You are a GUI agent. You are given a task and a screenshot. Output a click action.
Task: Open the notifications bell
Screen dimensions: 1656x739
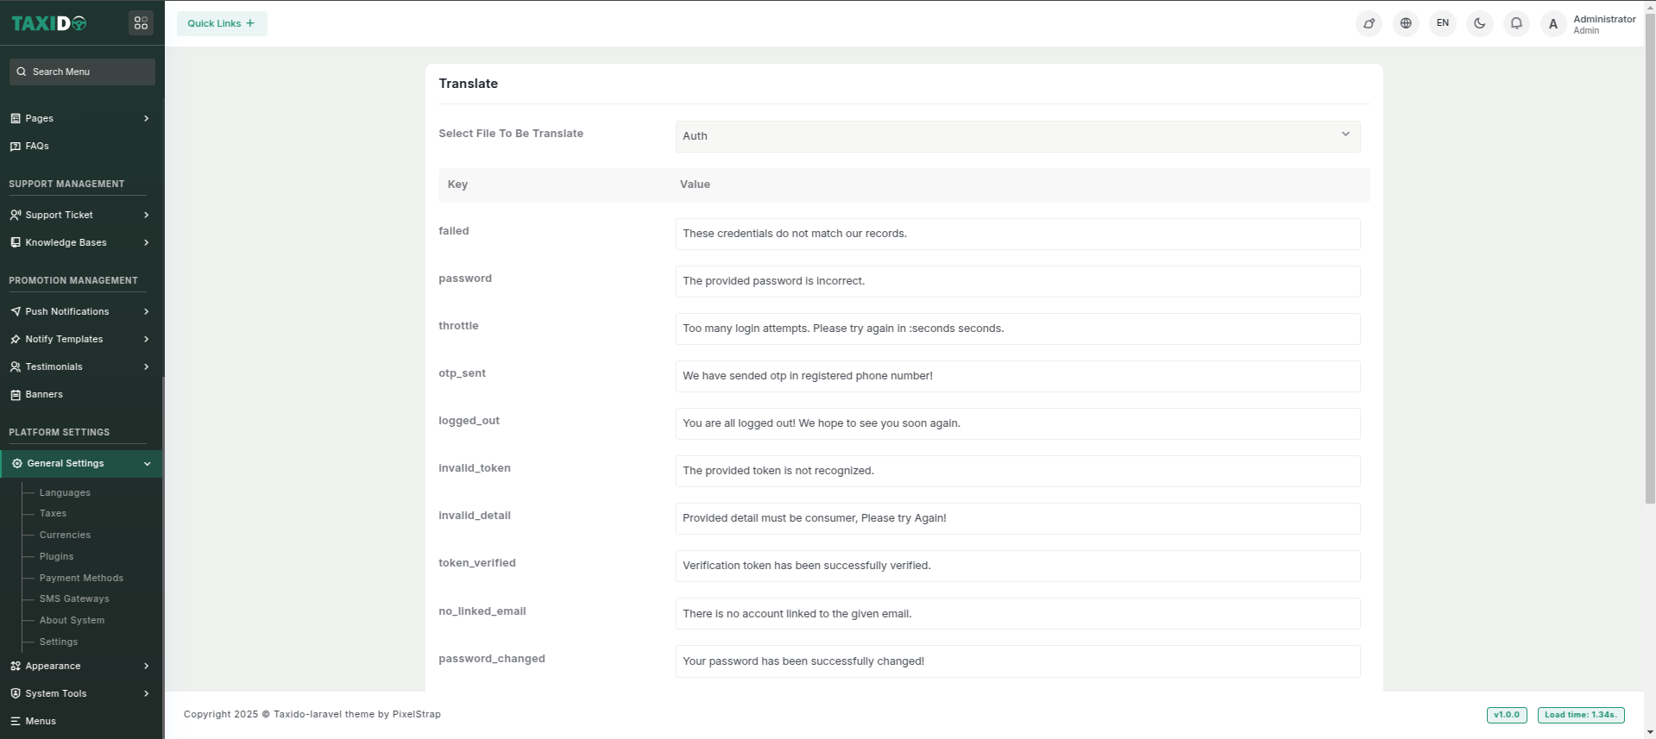coord(1516,23)
